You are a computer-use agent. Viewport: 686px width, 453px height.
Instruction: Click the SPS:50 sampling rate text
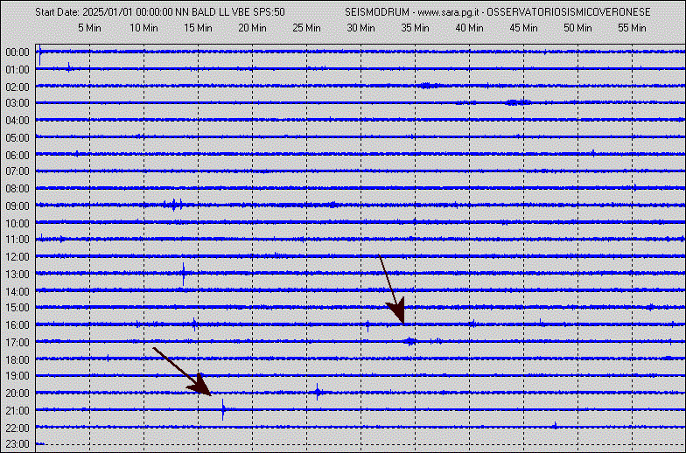tap(269, 12)
